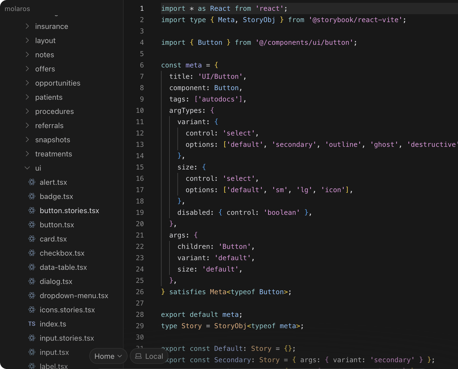Collapse the ui folder chevron

coord(27,168)
